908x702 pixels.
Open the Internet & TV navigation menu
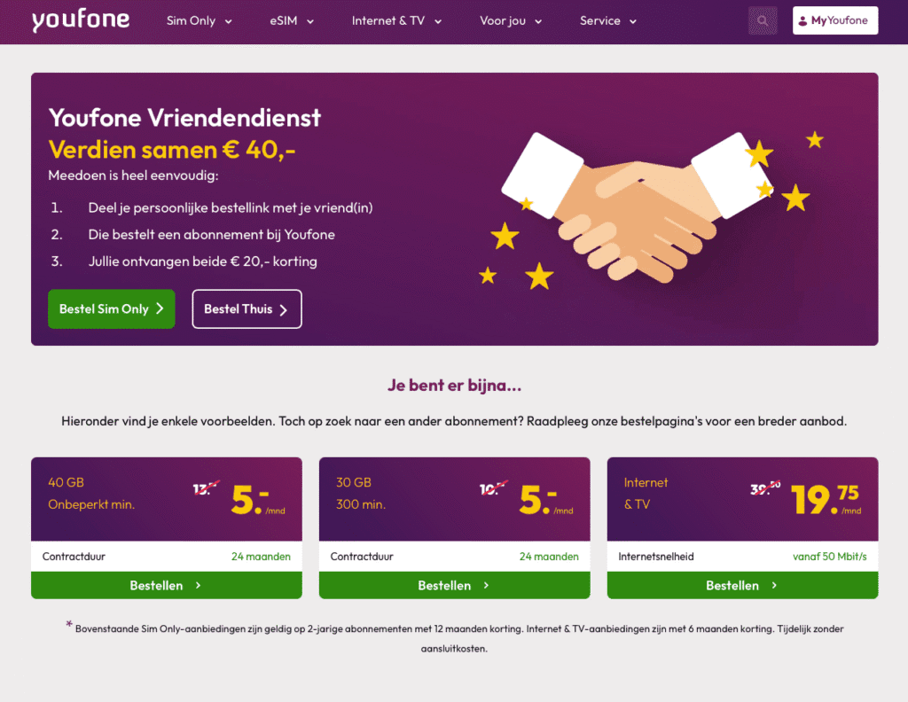(438, 19)
